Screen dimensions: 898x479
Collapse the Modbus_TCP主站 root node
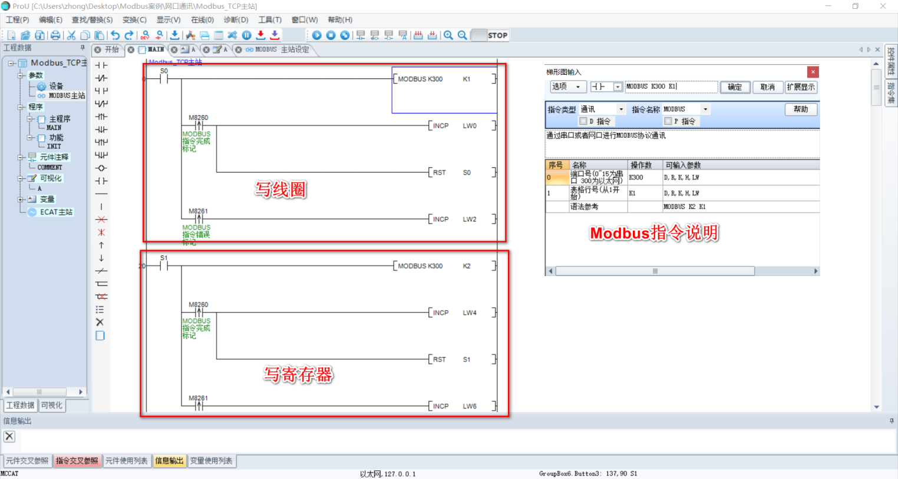pos(11,63)
